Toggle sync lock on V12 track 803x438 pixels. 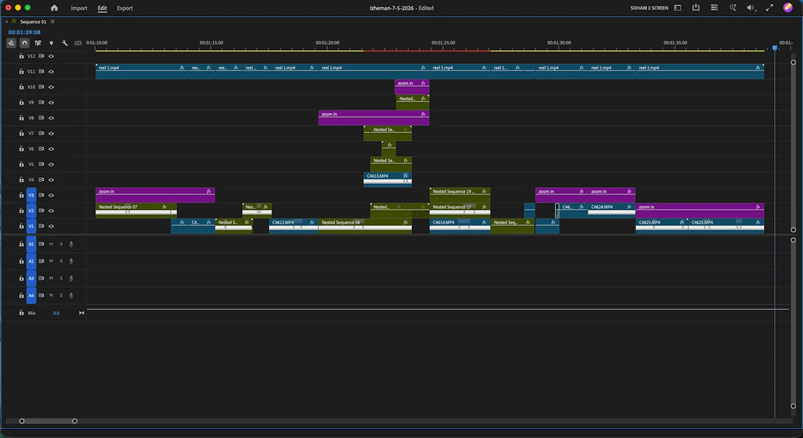pos(41,56)
